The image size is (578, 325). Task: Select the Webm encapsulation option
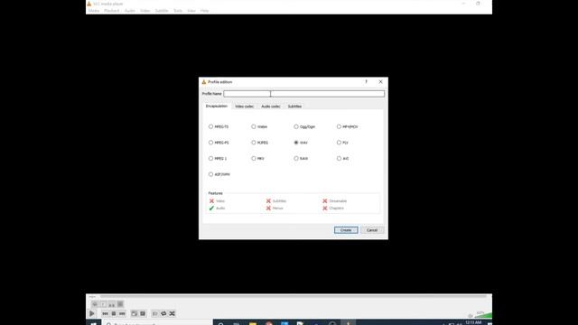(259, 126)
